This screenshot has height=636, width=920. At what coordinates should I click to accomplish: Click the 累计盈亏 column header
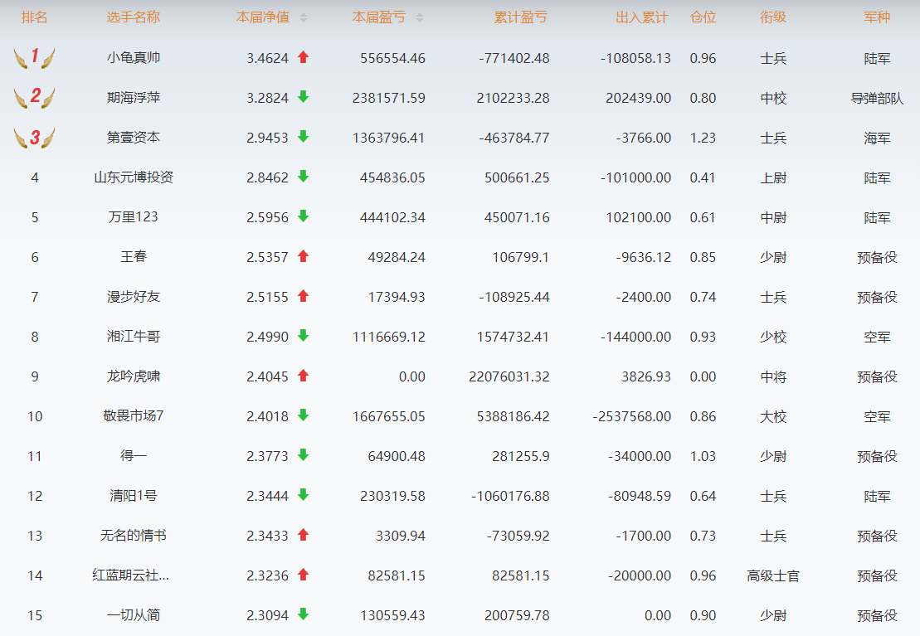521,17
